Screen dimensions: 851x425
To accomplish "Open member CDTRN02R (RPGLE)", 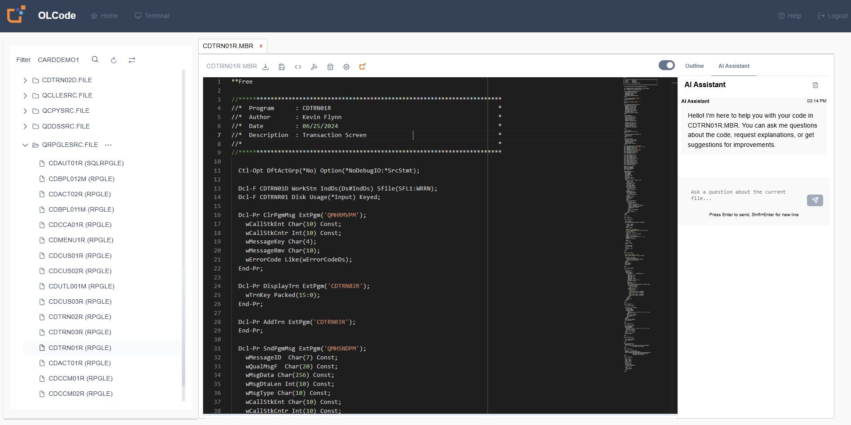I will pos(80,317).
